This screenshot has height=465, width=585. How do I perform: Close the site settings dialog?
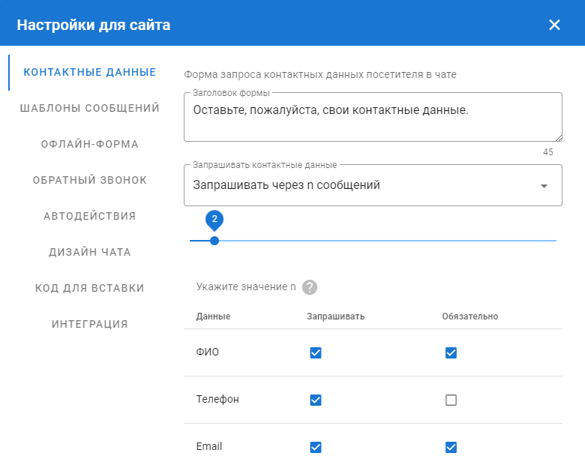click(x=554, y=25)
